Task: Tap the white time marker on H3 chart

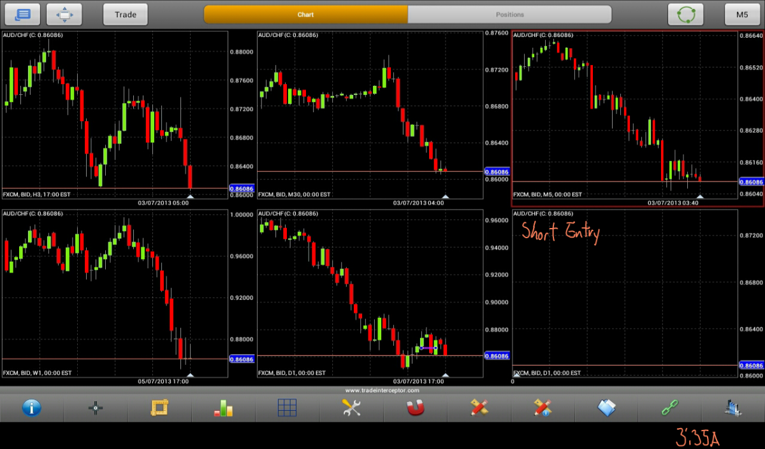Action: pos(190,197)
